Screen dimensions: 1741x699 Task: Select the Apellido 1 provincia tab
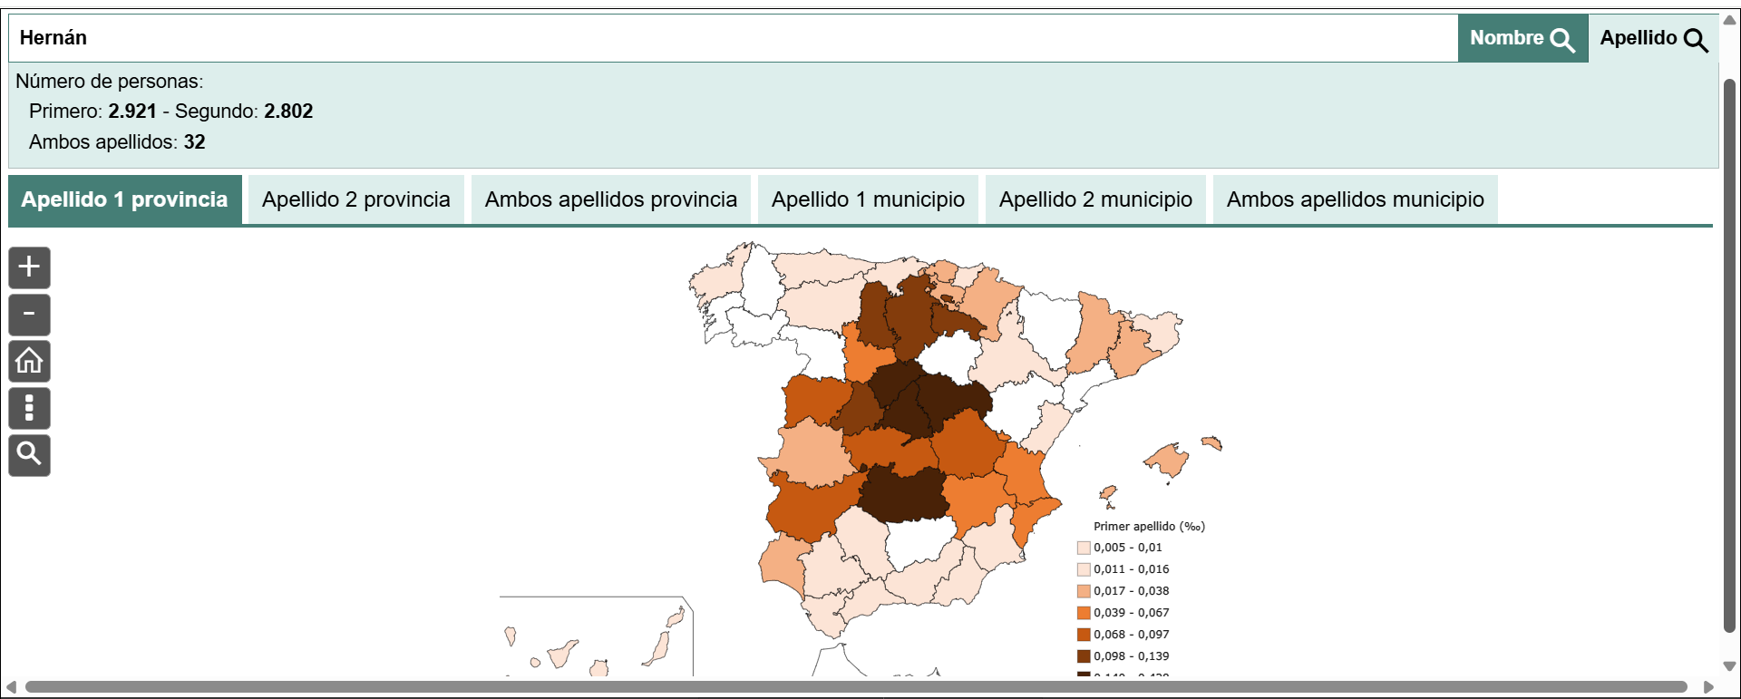125,199
